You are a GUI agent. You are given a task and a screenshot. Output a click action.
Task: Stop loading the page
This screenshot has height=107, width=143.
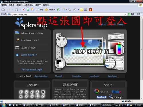(x=23, y=9)
